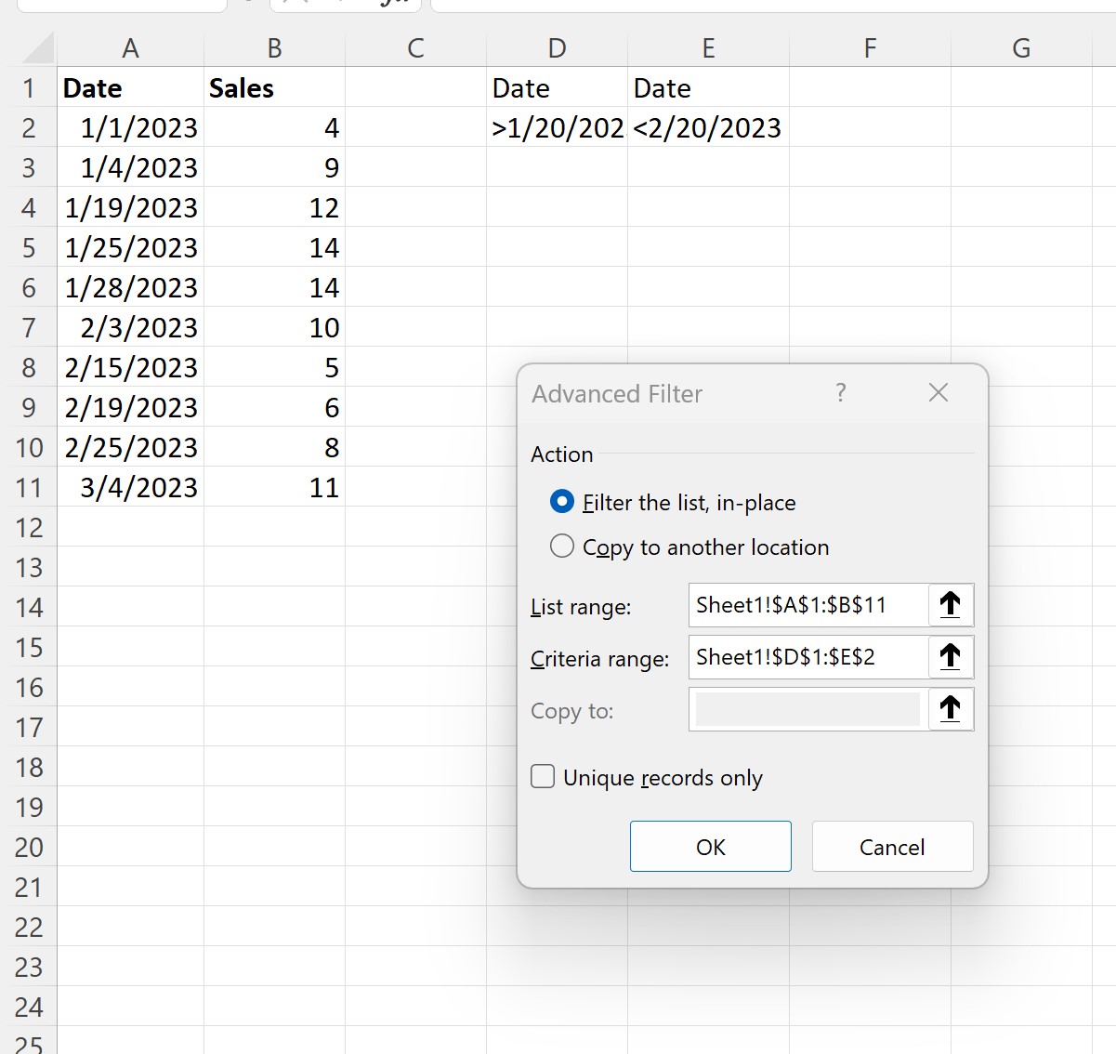Viewport: 1116px width, 1054px height.
Task: Click the Criteria range collapse dialog icon
Action: pos(950,657)
